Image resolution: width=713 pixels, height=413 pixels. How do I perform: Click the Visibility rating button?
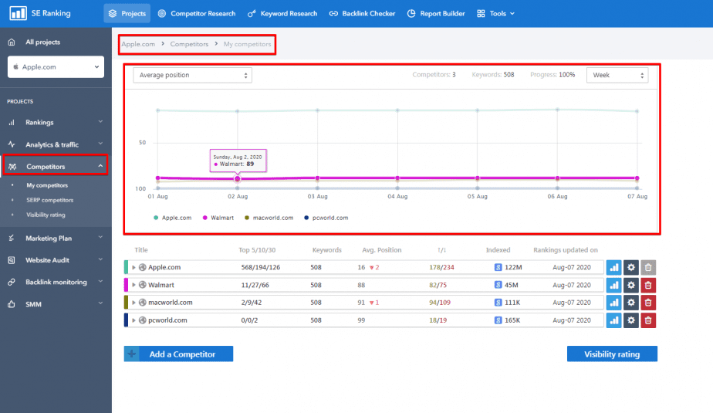(612, 354)
